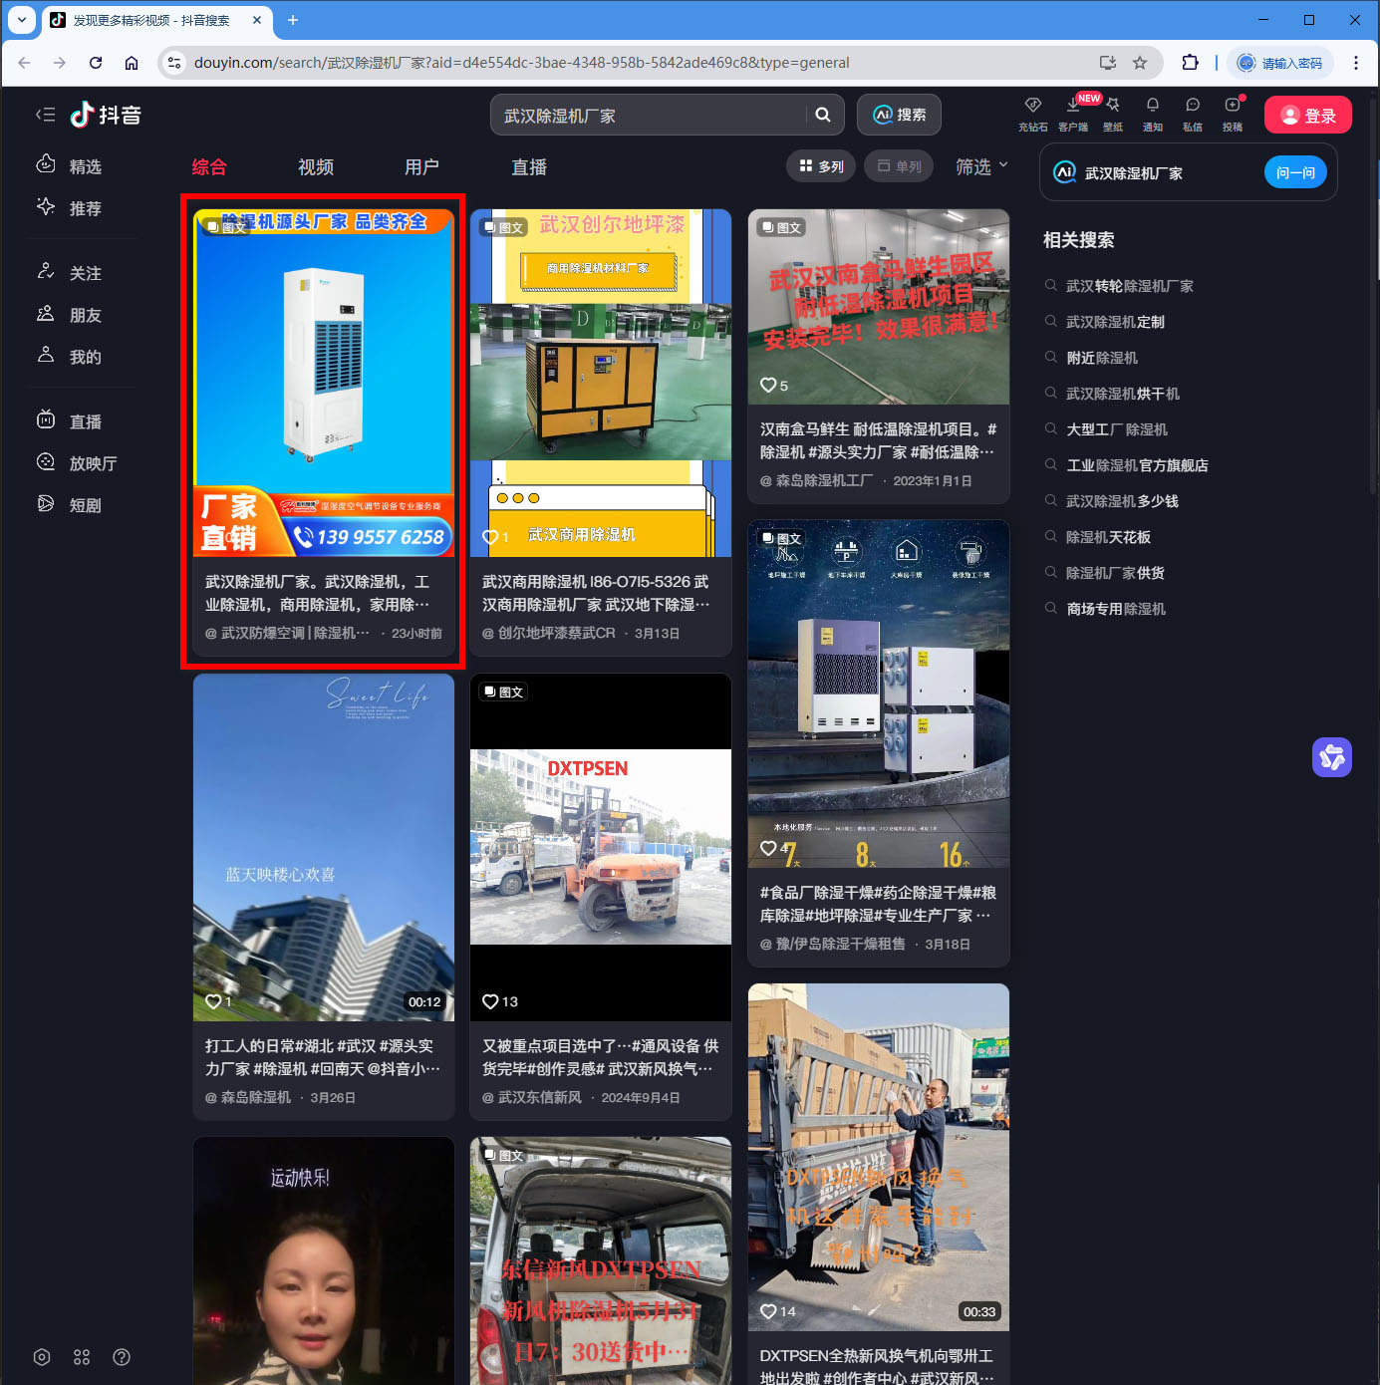Switch to multi-column layout view
Image resolution: width=1380 pixels, height=1385 pixels.
pos(821,166)
